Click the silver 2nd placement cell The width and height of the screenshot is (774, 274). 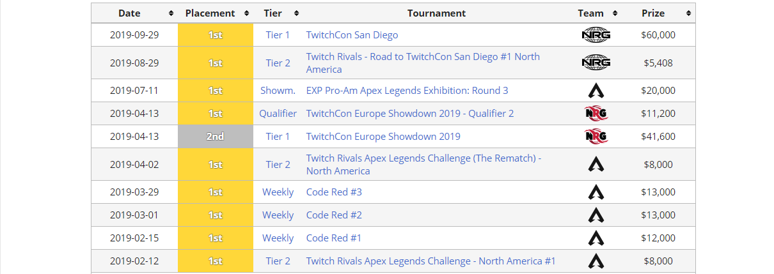point(216,137)
